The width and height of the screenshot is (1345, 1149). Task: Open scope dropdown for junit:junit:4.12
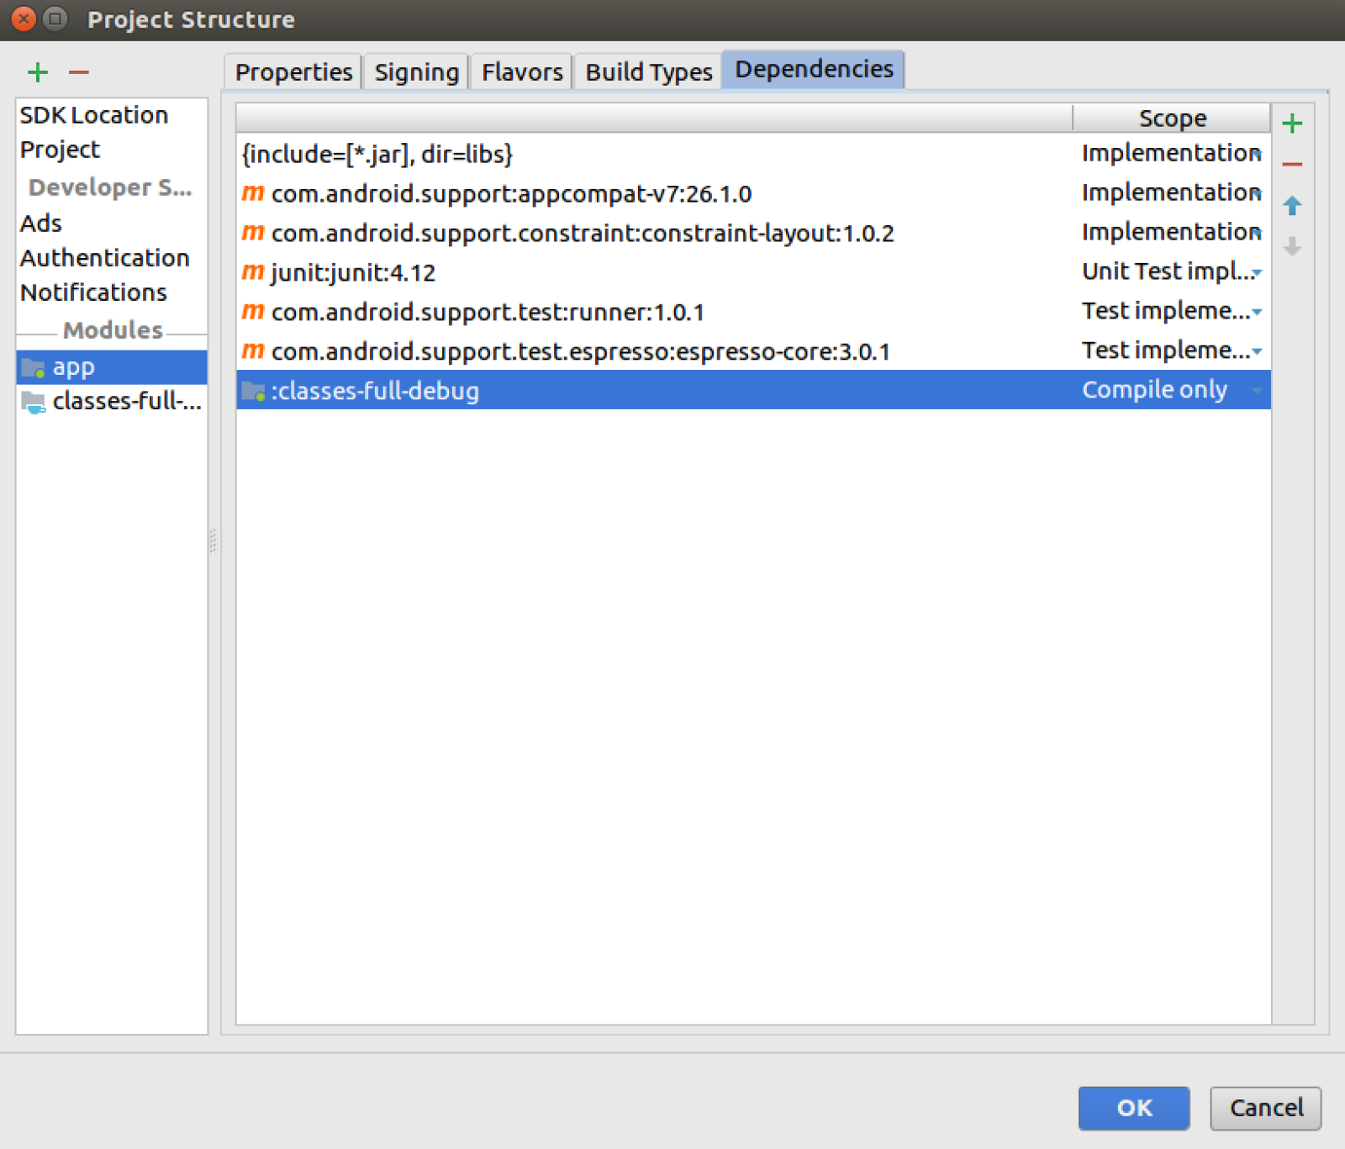point(1257,273)
